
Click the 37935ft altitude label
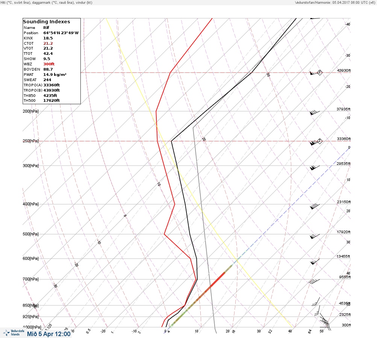[x=343, y=109]
